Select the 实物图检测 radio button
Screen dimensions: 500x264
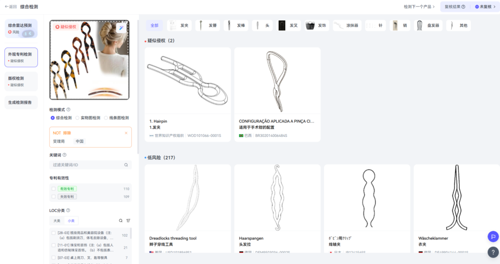point(77,118)
